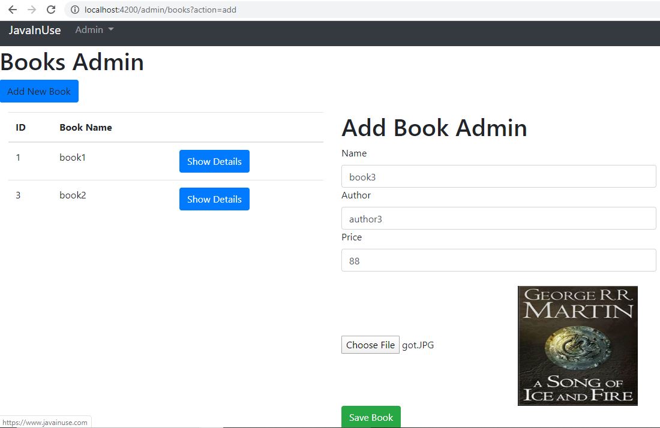Click the ID cell '3' for book2
The height and width of the screenshot is (428, 660).
pyautogui.click(x=18, y=195)
